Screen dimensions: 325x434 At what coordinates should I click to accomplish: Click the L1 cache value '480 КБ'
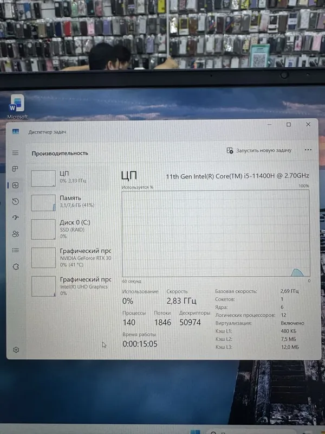(x=289, y=331)
